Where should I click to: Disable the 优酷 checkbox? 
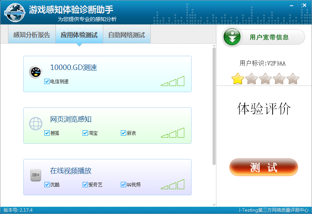click(x=47, y=185)
